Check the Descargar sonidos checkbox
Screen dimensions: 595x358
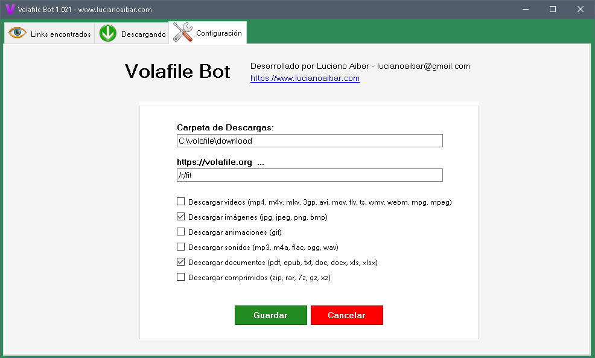[x=180, y=247]
